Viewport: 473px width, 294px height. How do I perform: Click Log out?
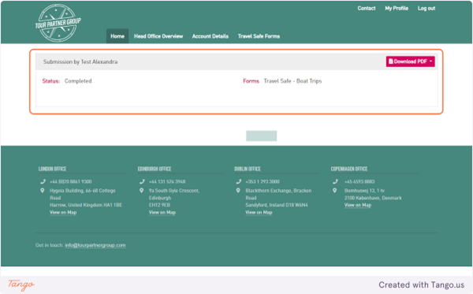[426, 9]
